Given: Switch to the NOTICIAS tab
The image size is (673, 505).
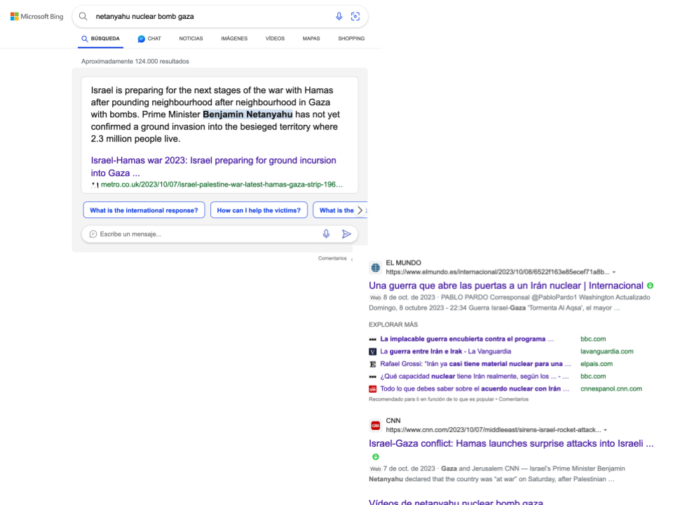Looking at the screenshot, I should click(191, 39).
